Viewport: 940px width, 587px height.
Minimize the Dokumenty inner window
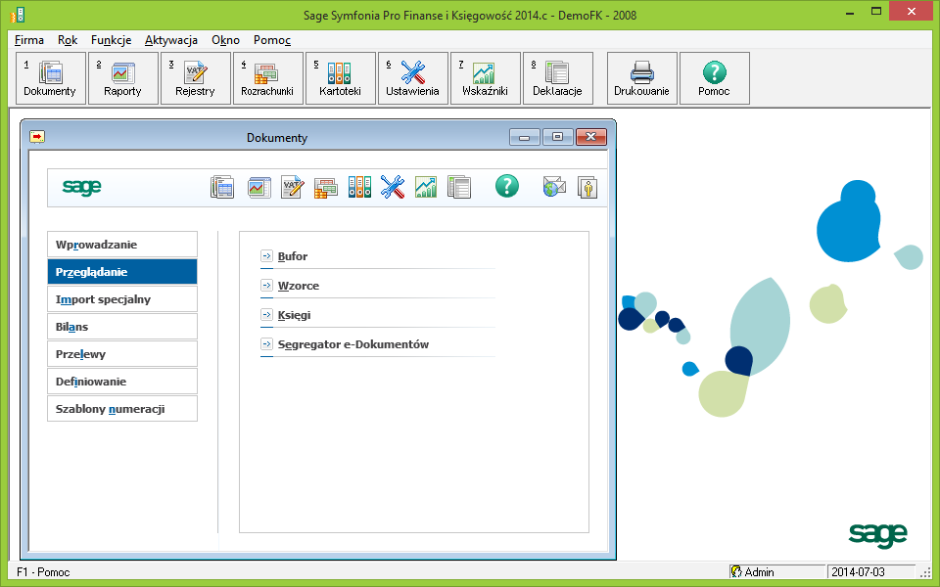point(525,137)
